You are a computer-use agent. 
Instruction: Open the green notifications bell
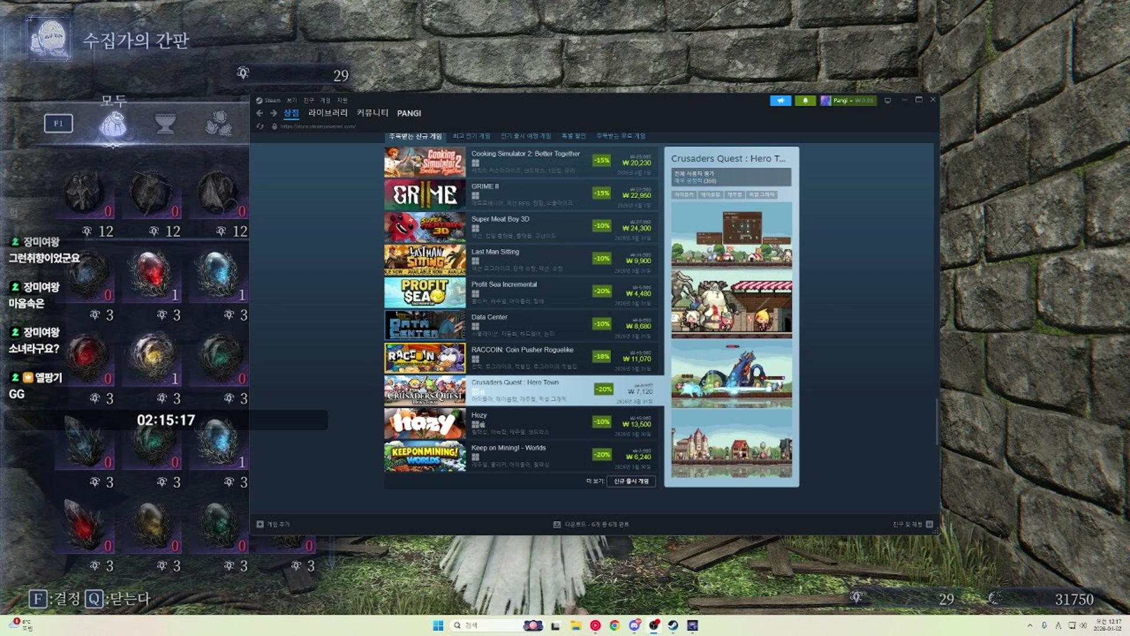805,101
